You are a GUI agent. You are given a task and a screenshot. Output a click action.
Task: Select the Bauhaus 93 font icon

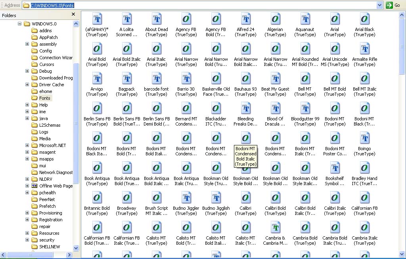(x=245, y=78)
